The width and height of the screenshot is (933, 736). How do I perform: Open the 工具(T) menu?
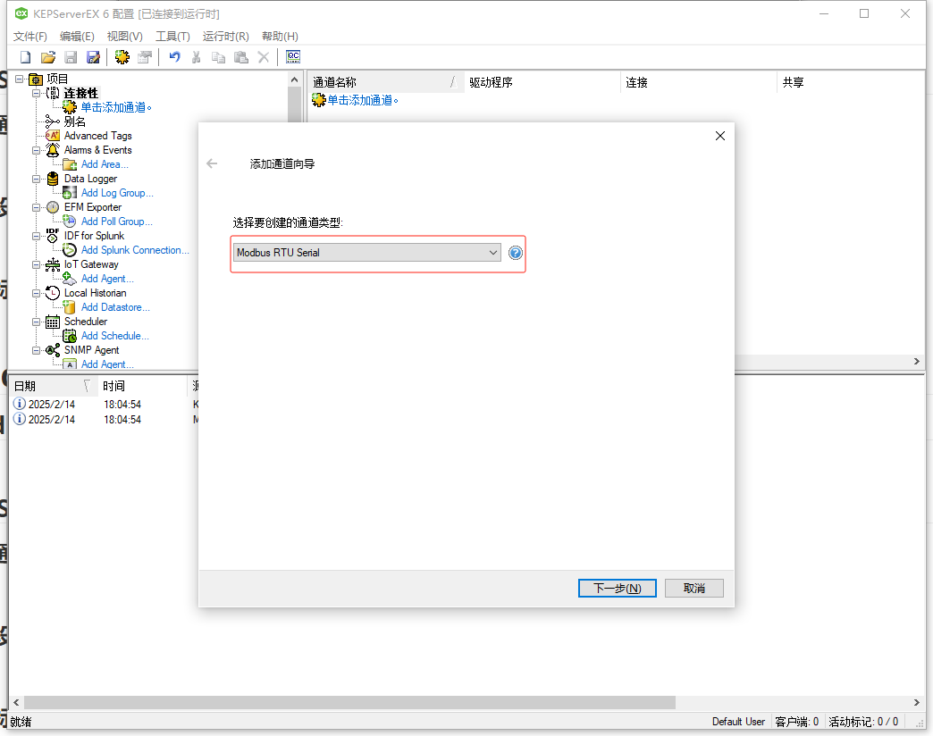[172, 37]
